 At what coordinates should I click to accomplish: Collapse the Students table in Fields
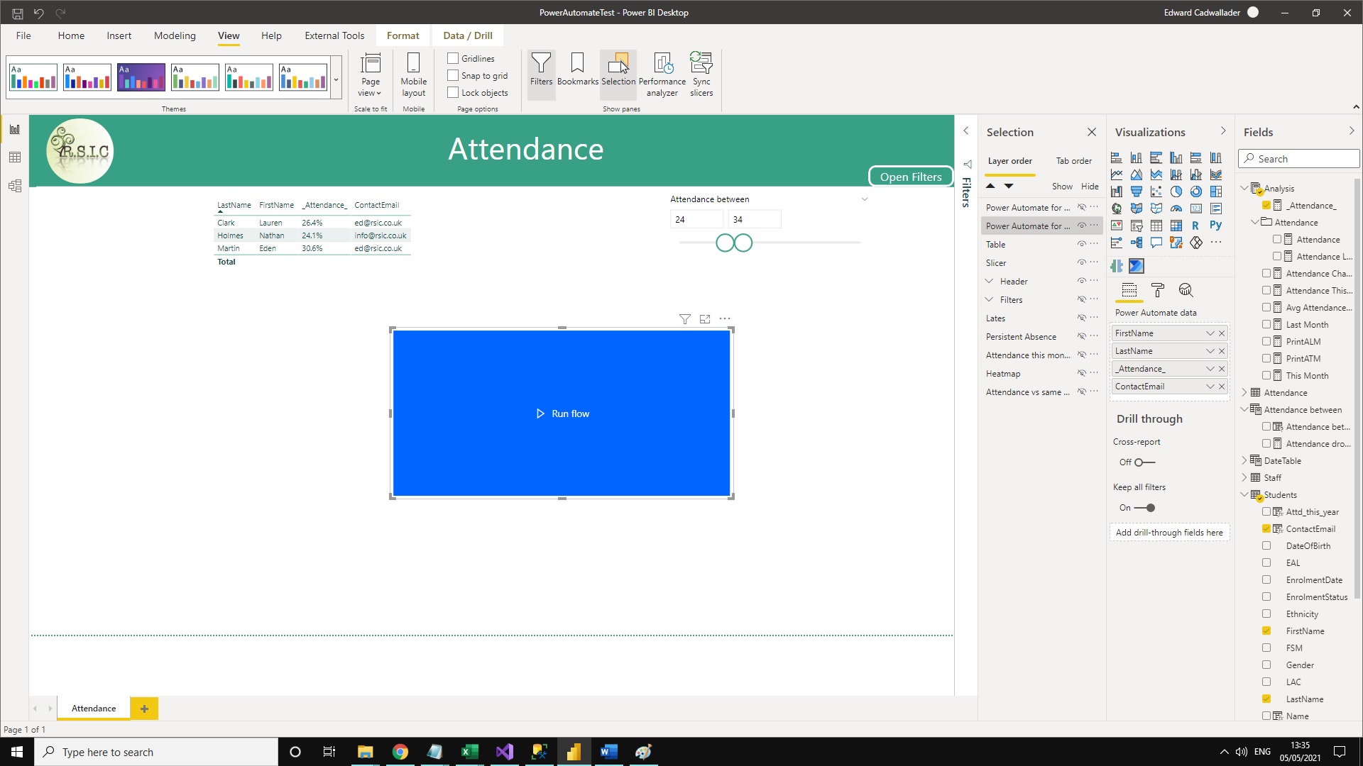pos(1244,494)
